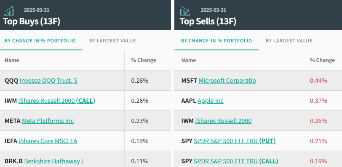
Task: Open the Berkshire Hathaway link
Action: pos(53,161)
